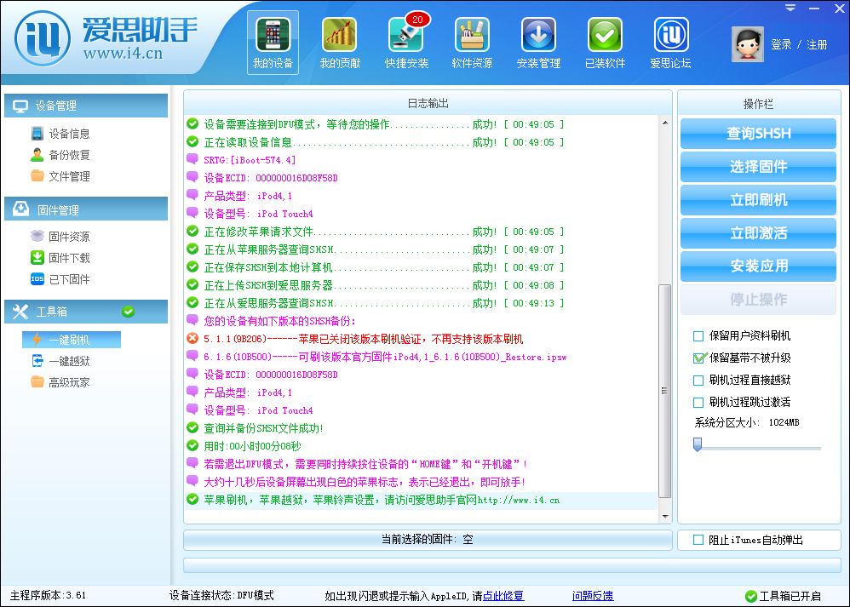Click the 安装应用 button
850x607 pixels.
[x=758, y=266]
